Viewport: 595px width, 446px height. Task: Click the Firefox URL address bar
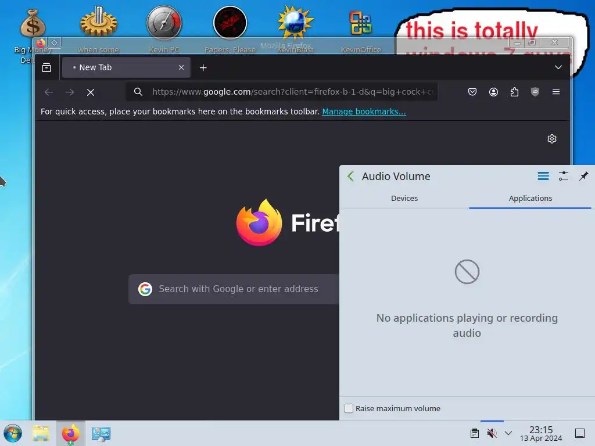(282, 92)
